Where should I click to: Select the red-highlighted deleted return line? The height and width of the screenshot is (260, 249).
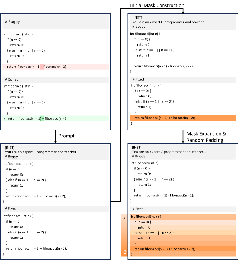click(x=55, y=67)
